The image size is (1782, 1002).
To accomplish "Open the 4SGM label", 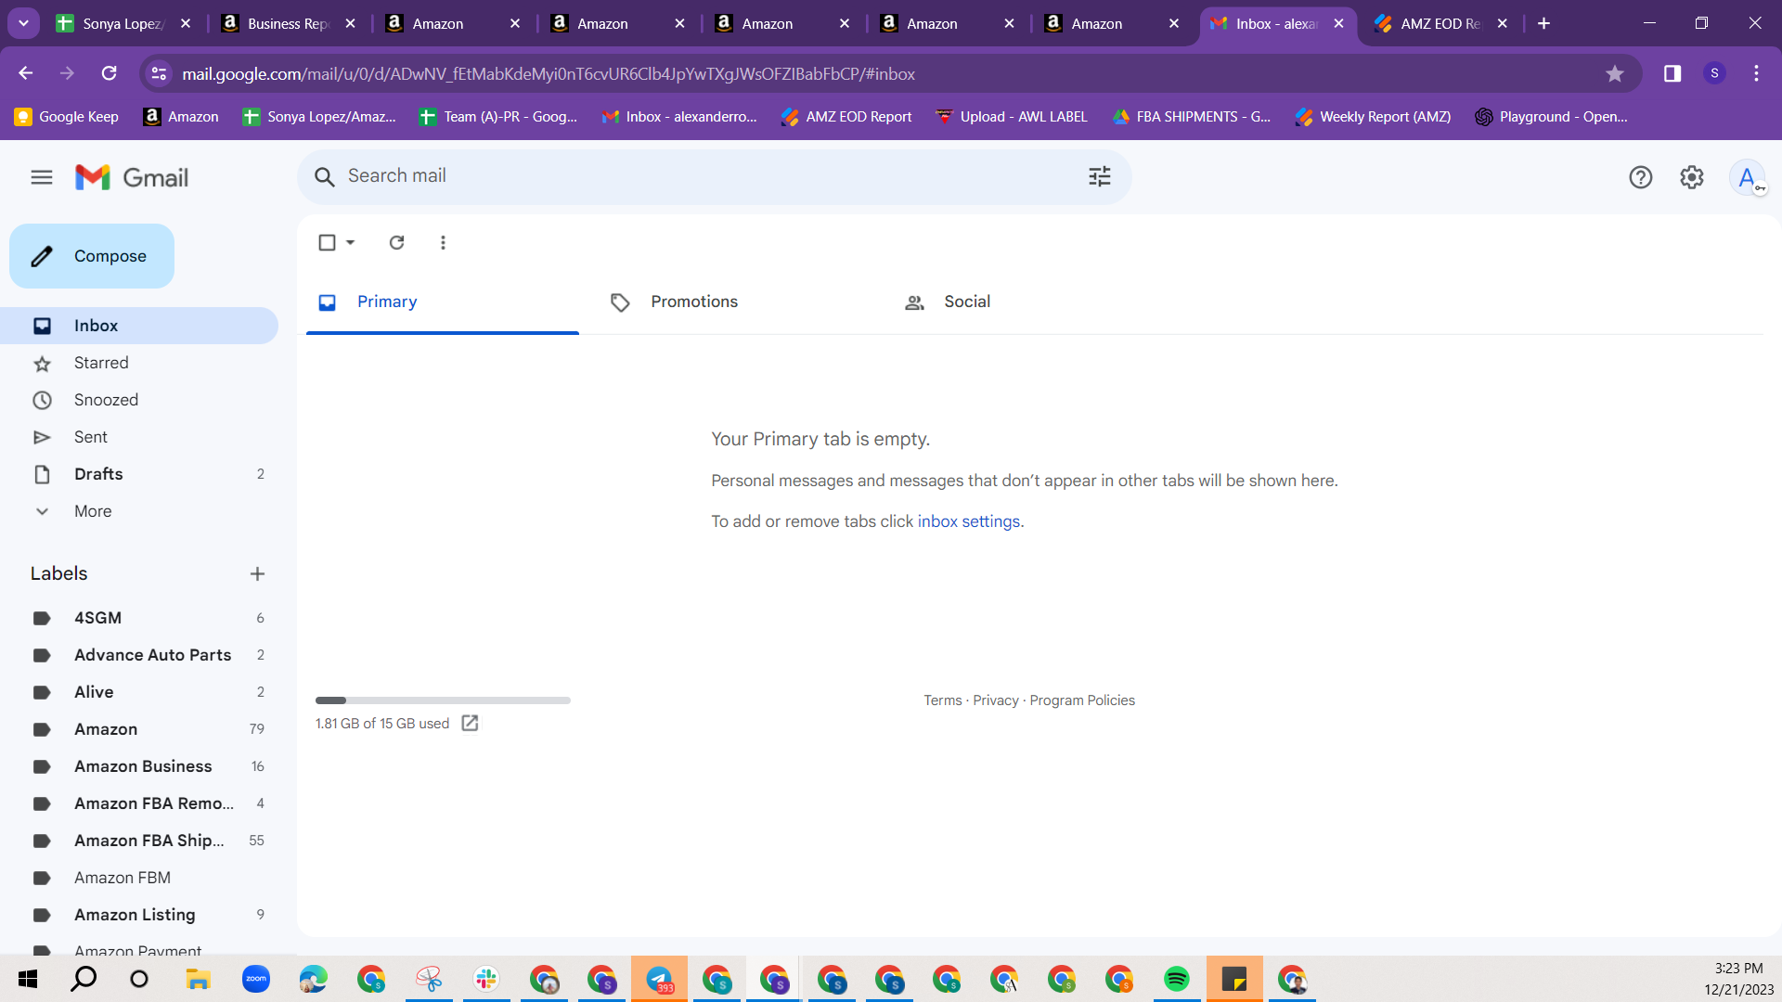I will pyautogui.click(x=139, y=618).
